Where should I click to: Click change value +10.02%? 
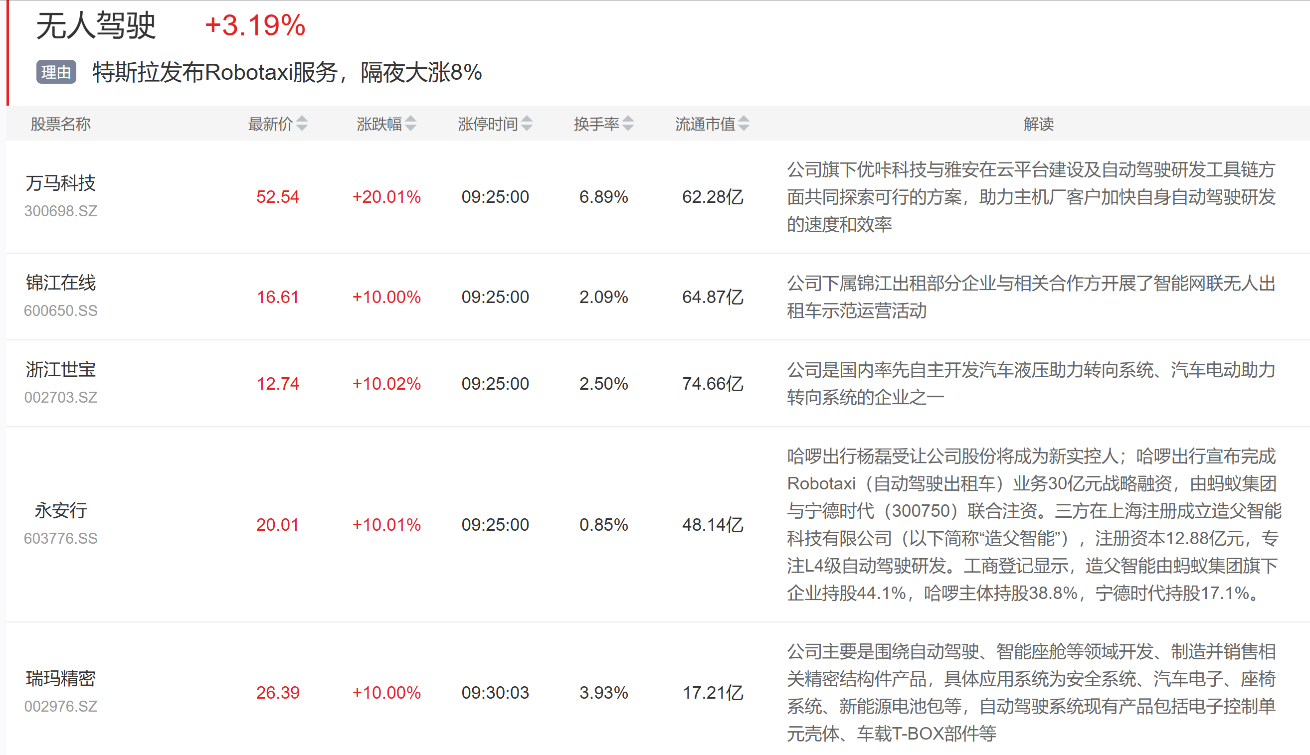(386, 384)
